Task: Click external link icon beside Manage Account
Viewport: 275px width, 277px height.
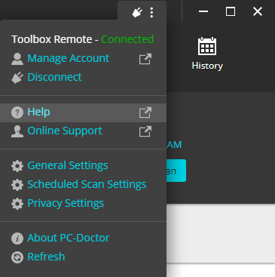Action: (x=145, y=59)
